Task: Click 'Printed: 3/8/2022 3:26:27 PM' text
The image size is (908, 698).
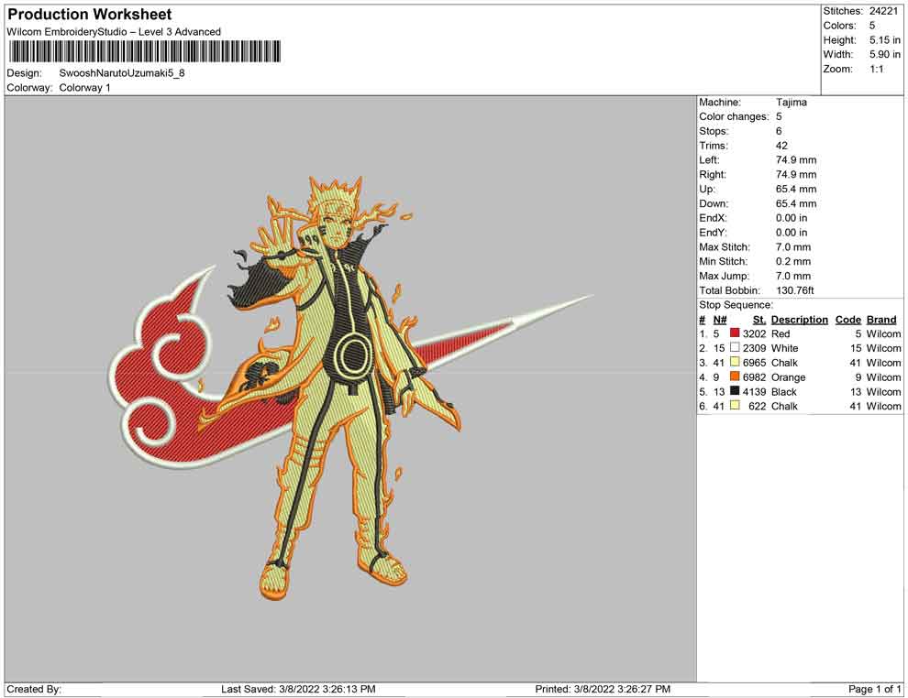Action: point(603,689)
